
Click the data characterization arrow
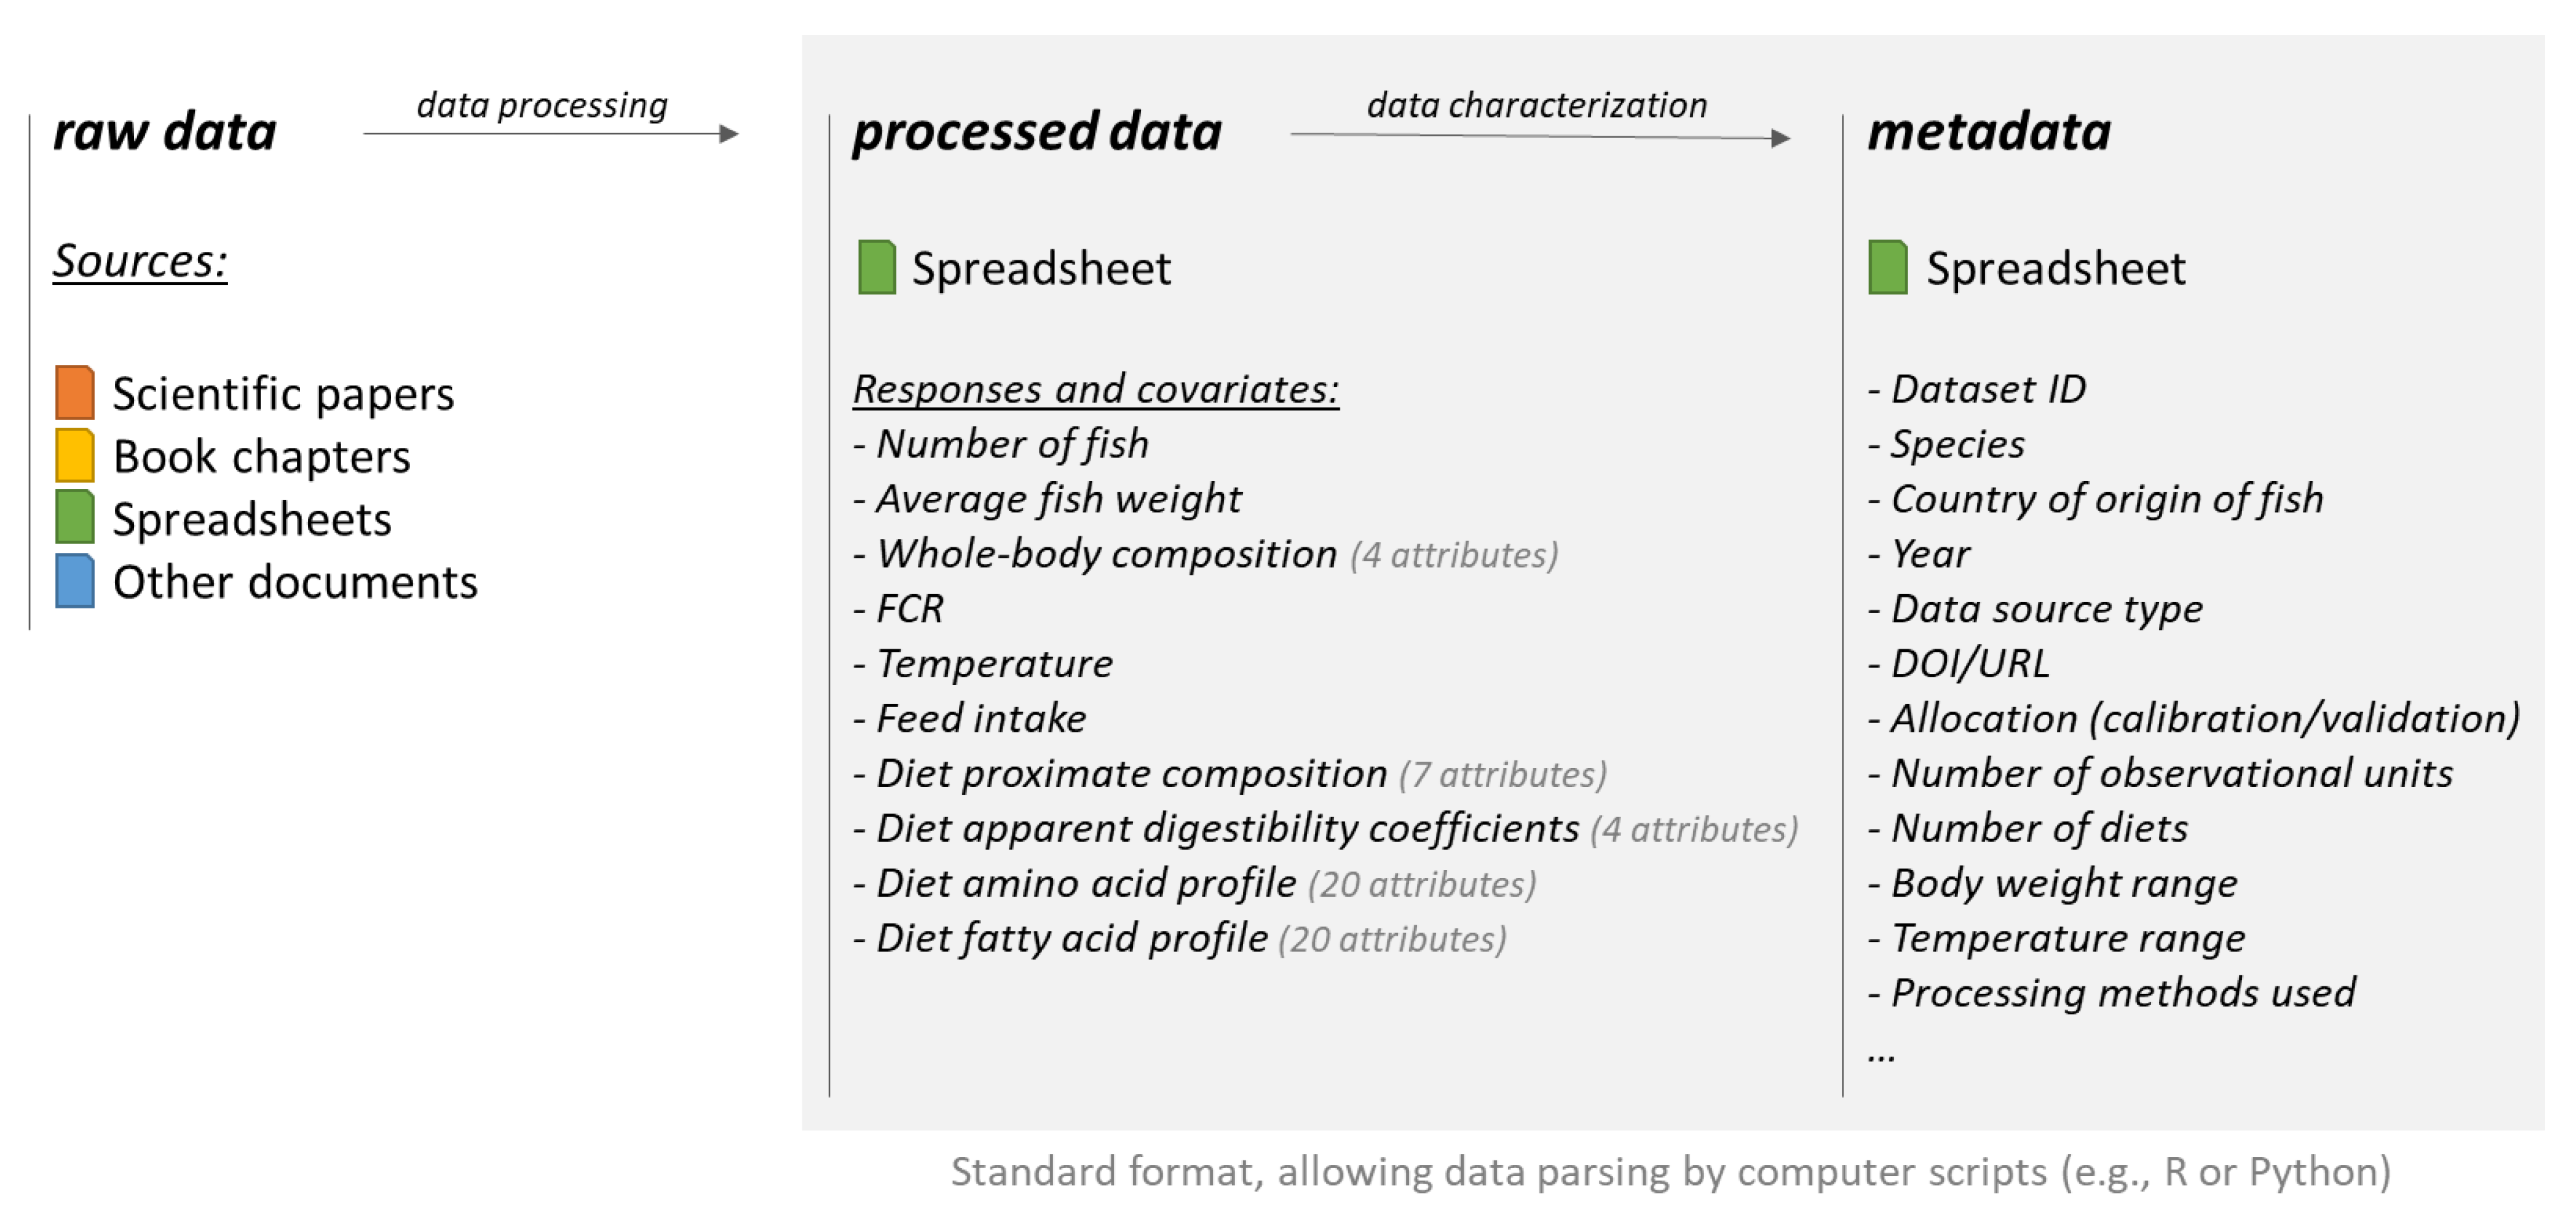(x=1540, y=136)
